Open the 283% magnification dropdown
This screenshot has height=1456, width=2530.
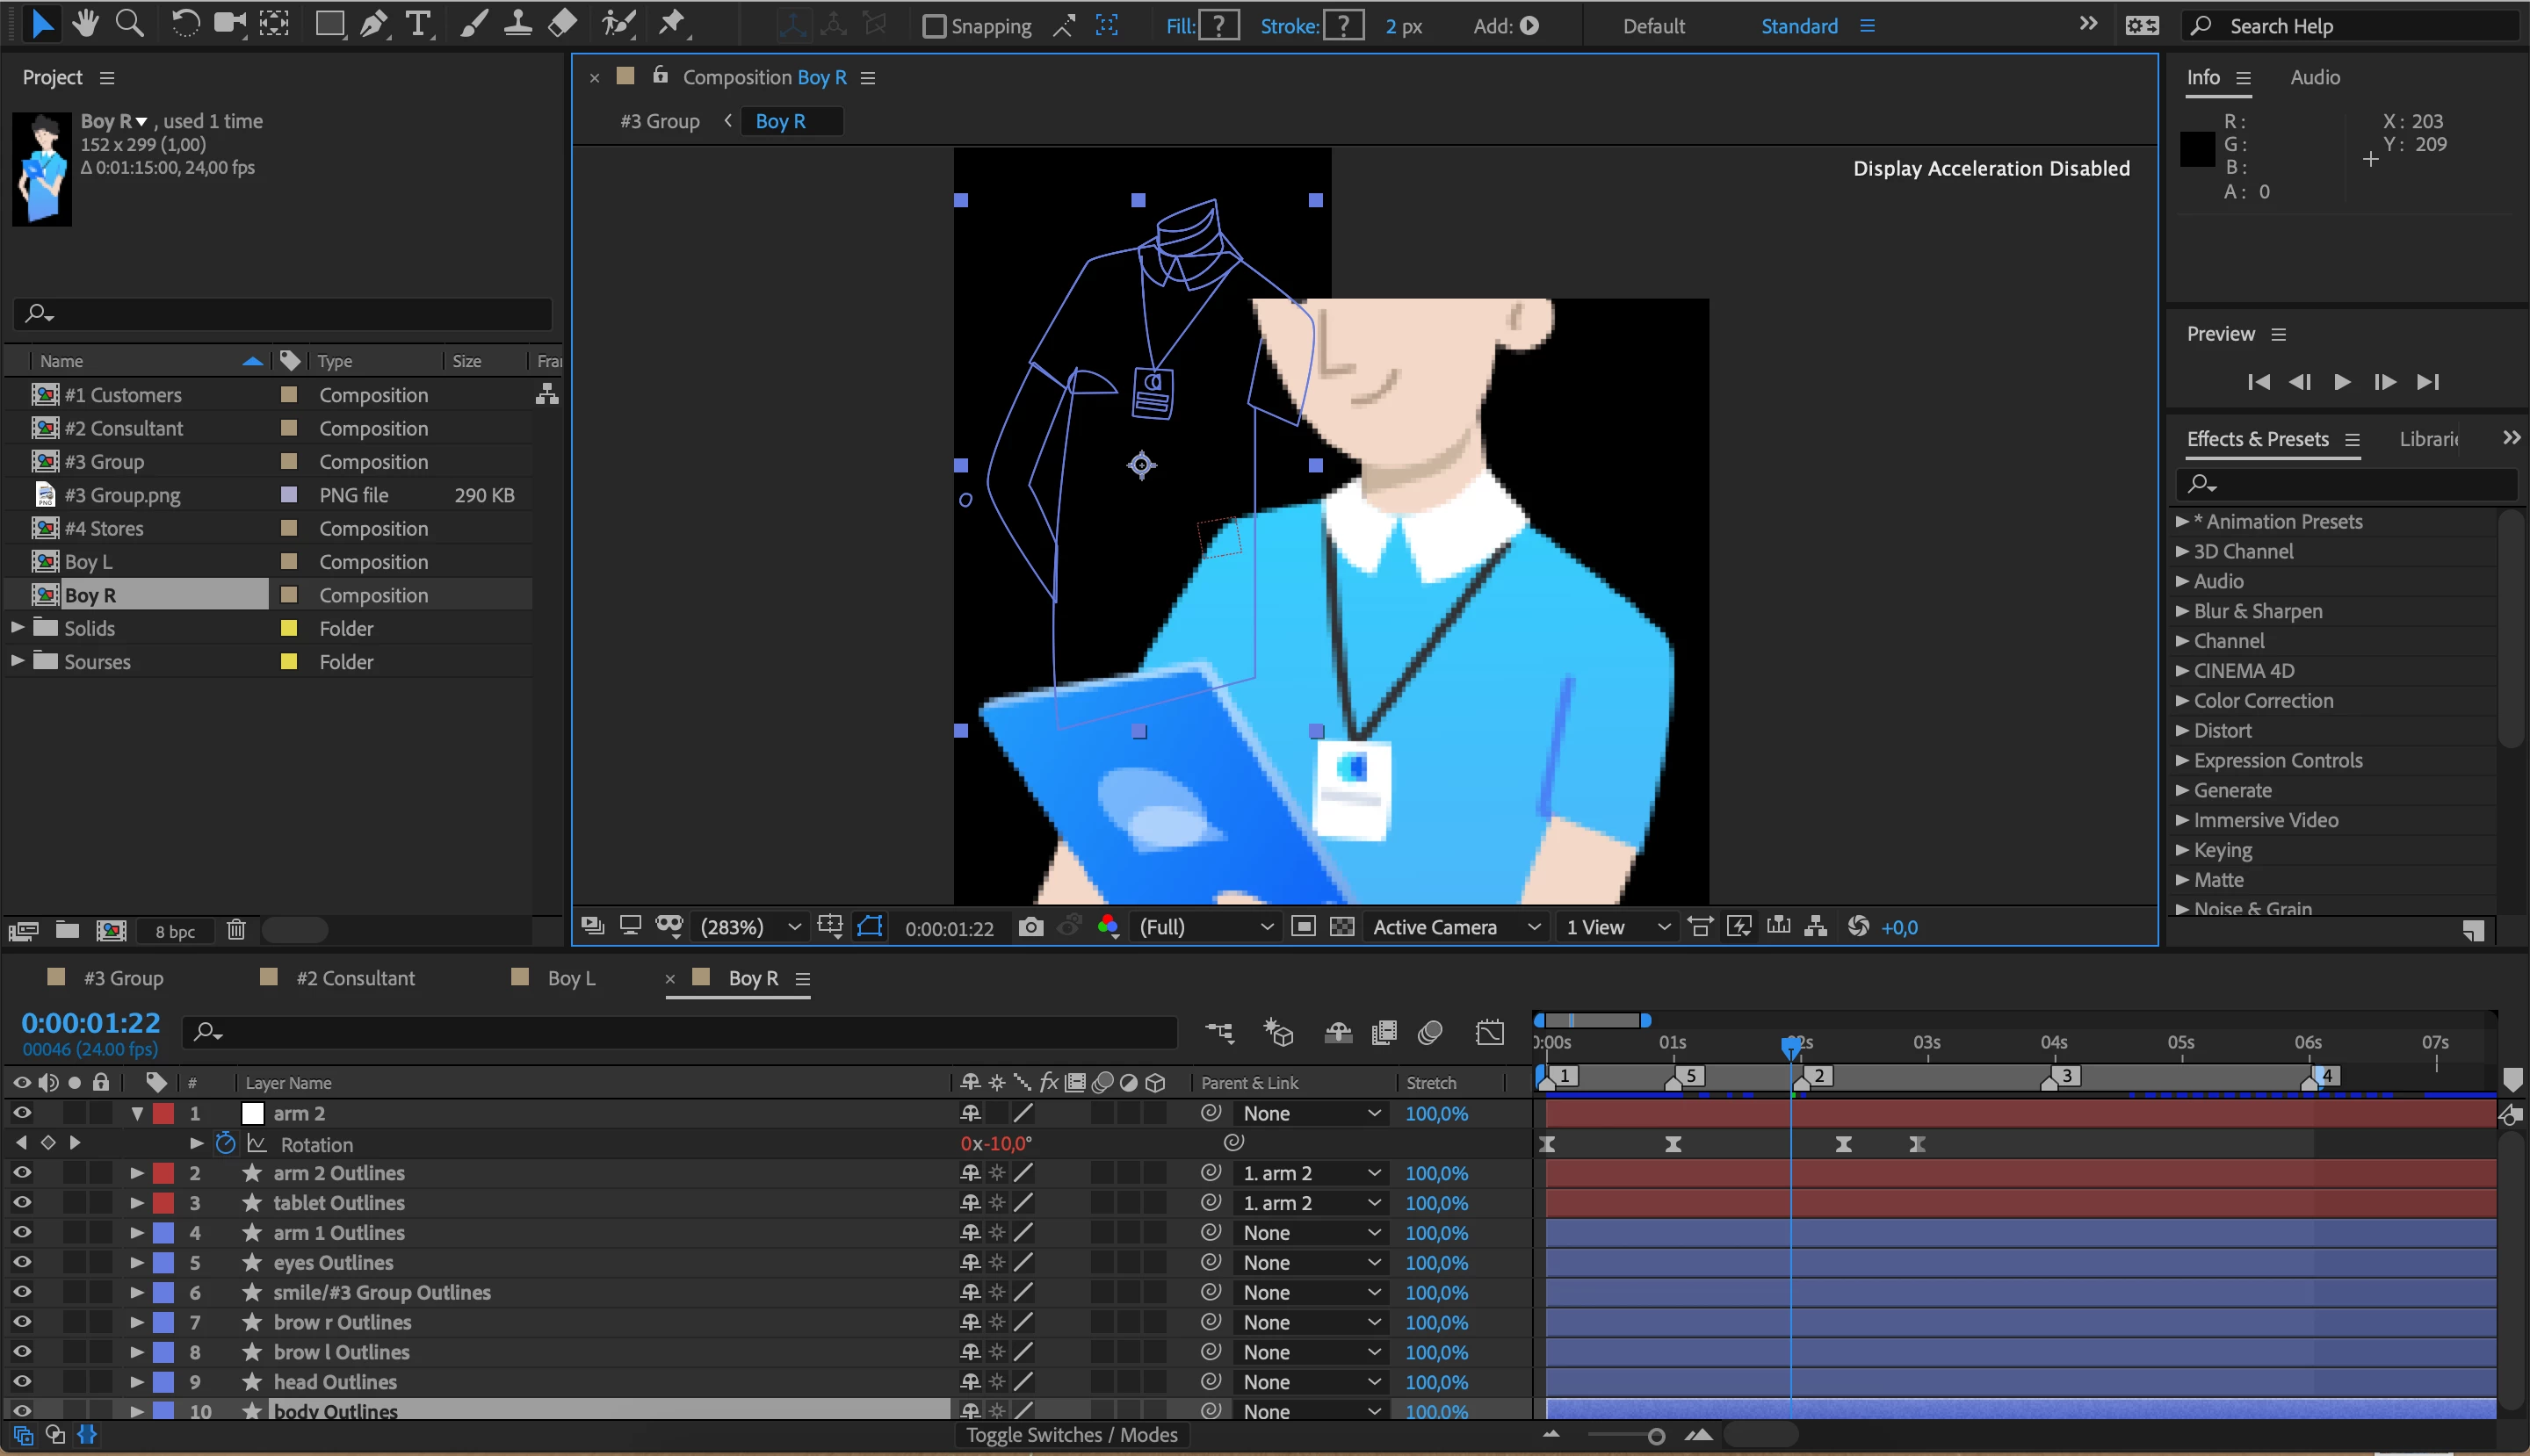coord(750,927)
